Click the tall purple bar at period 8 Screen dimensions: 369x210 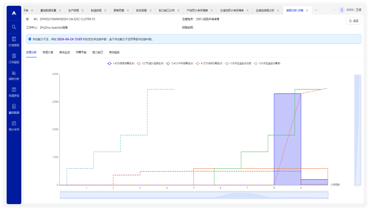click(x=288, y=139)
